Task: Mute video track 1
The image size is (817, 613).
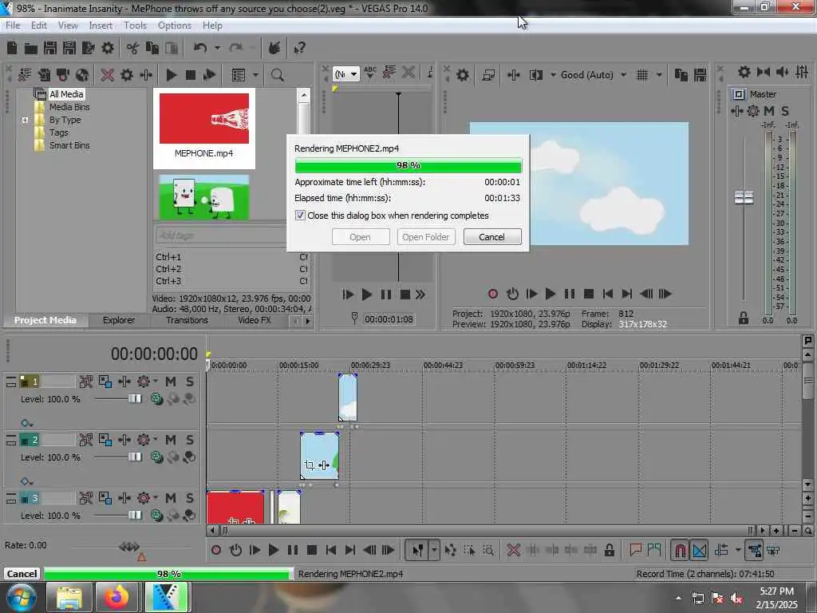Action: (171, 382)
